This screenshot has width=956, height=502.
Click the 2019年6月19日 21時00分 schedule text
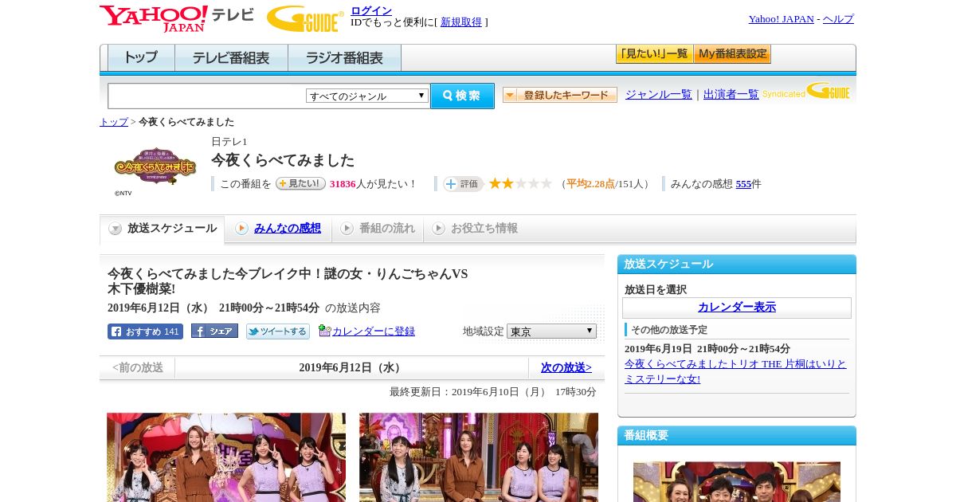[x=707, y=349]
